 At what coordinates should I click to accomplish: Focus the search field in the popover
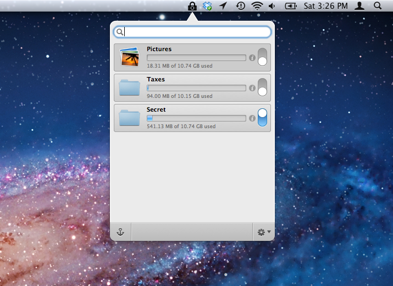click(192, 32)
